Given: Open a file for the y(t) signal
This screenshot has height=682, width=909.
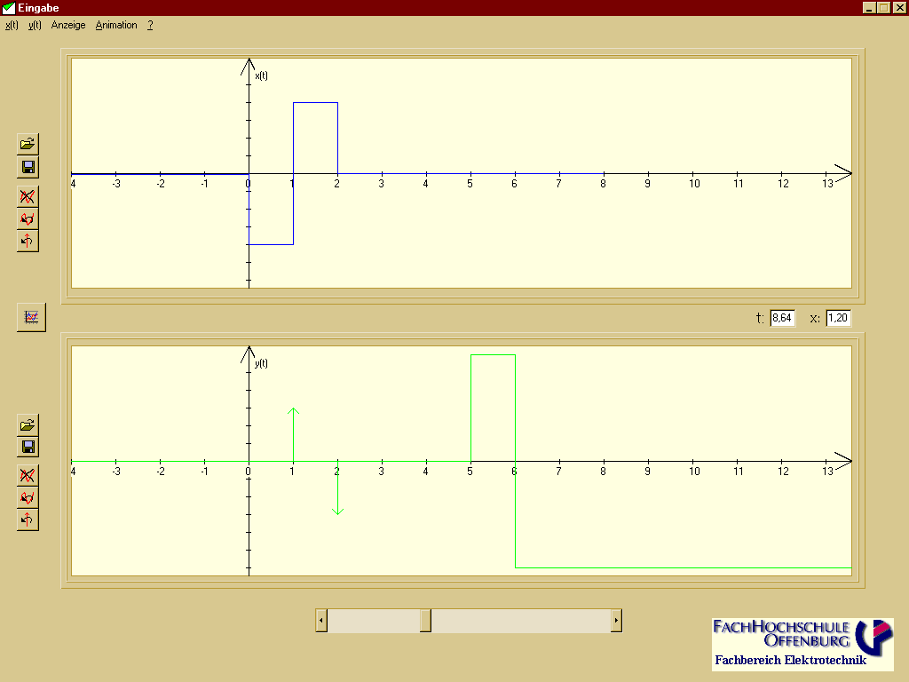Looking at the screenshot, I should coord(28,425).
